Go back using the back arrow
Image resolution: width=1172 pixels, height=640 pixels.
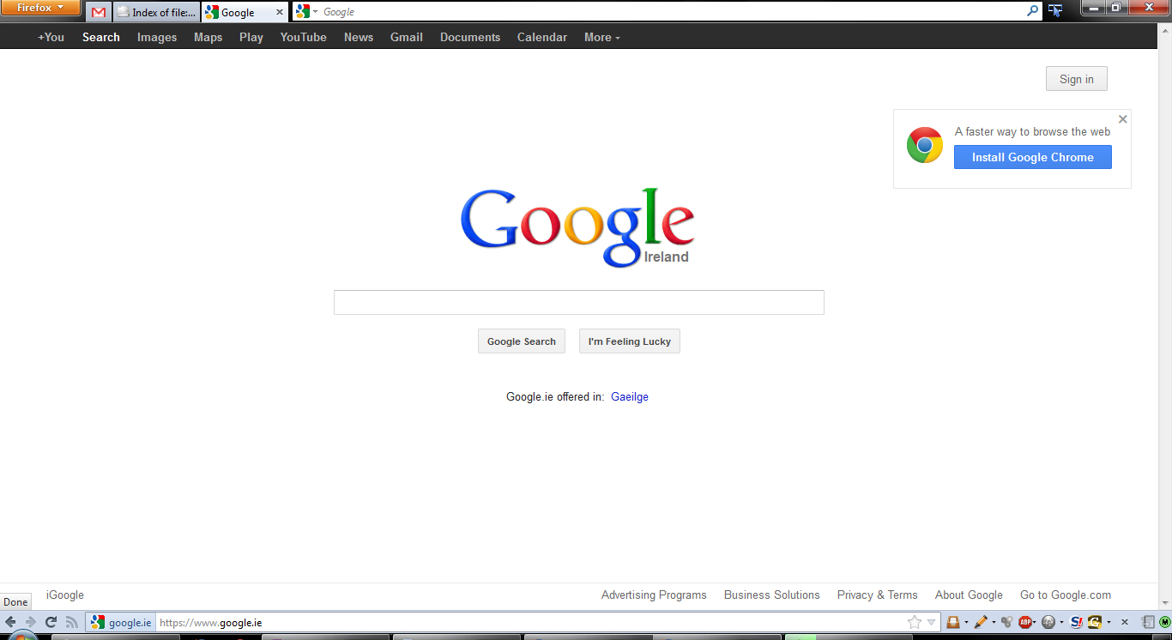pyautogui.click(x=10, y=622)
